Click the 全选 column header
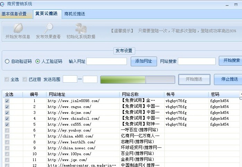The height and width of the screenshot is (167, 242). (13, 94)
